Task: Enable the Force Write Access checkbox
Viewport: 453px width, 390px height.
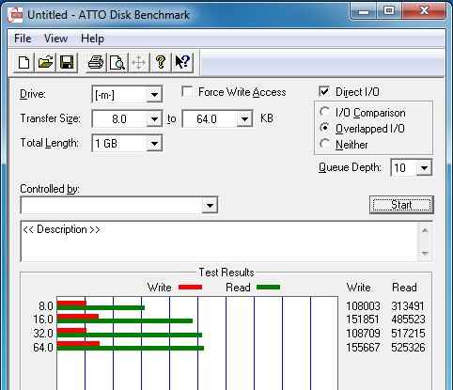Action: pos(187,92)
